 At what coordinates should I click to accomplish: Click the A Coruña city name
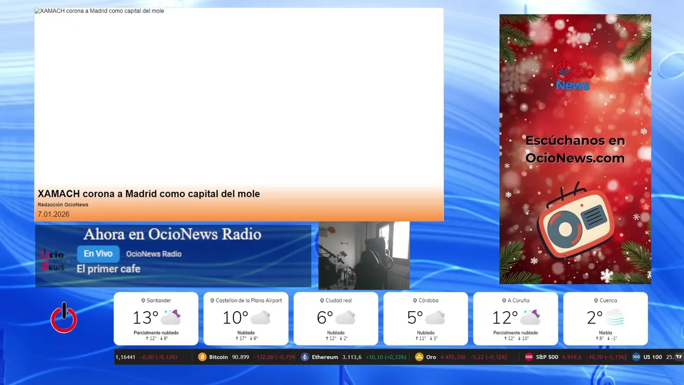coord(518,301)
